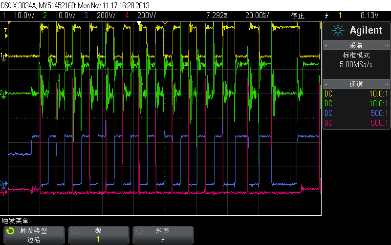
Task: Click channel 2 green ground marker
Action: [x=4, y=93]
